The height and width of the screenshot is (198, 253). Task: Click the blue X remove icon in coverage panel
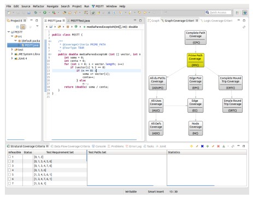click(x=202, y=146)
